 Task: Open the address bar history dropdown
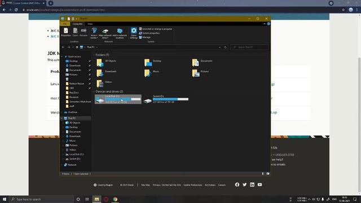point(219,47)
